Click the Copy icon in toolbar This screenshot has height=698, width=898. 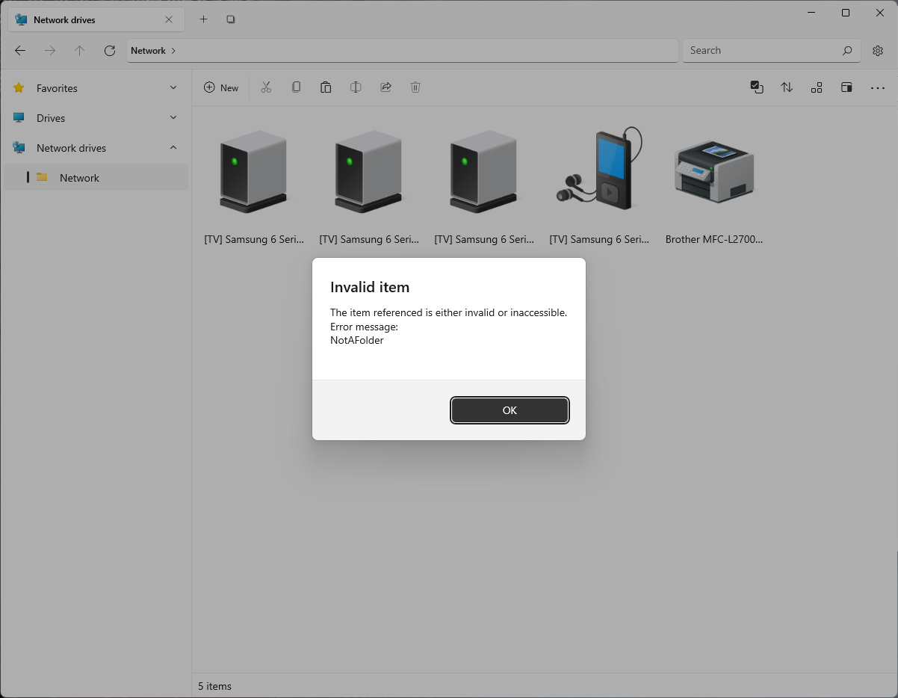click(x=296, y=87)
